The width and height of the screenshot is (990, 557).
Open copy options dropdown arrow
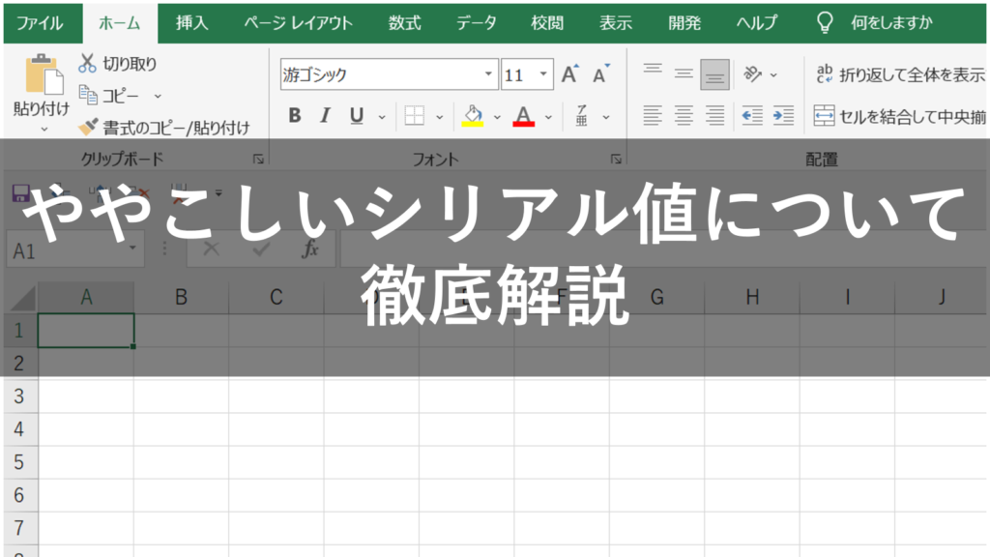point(158,96)
